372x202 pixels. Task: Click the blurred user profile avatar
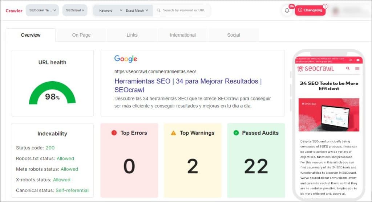(335, 11)
